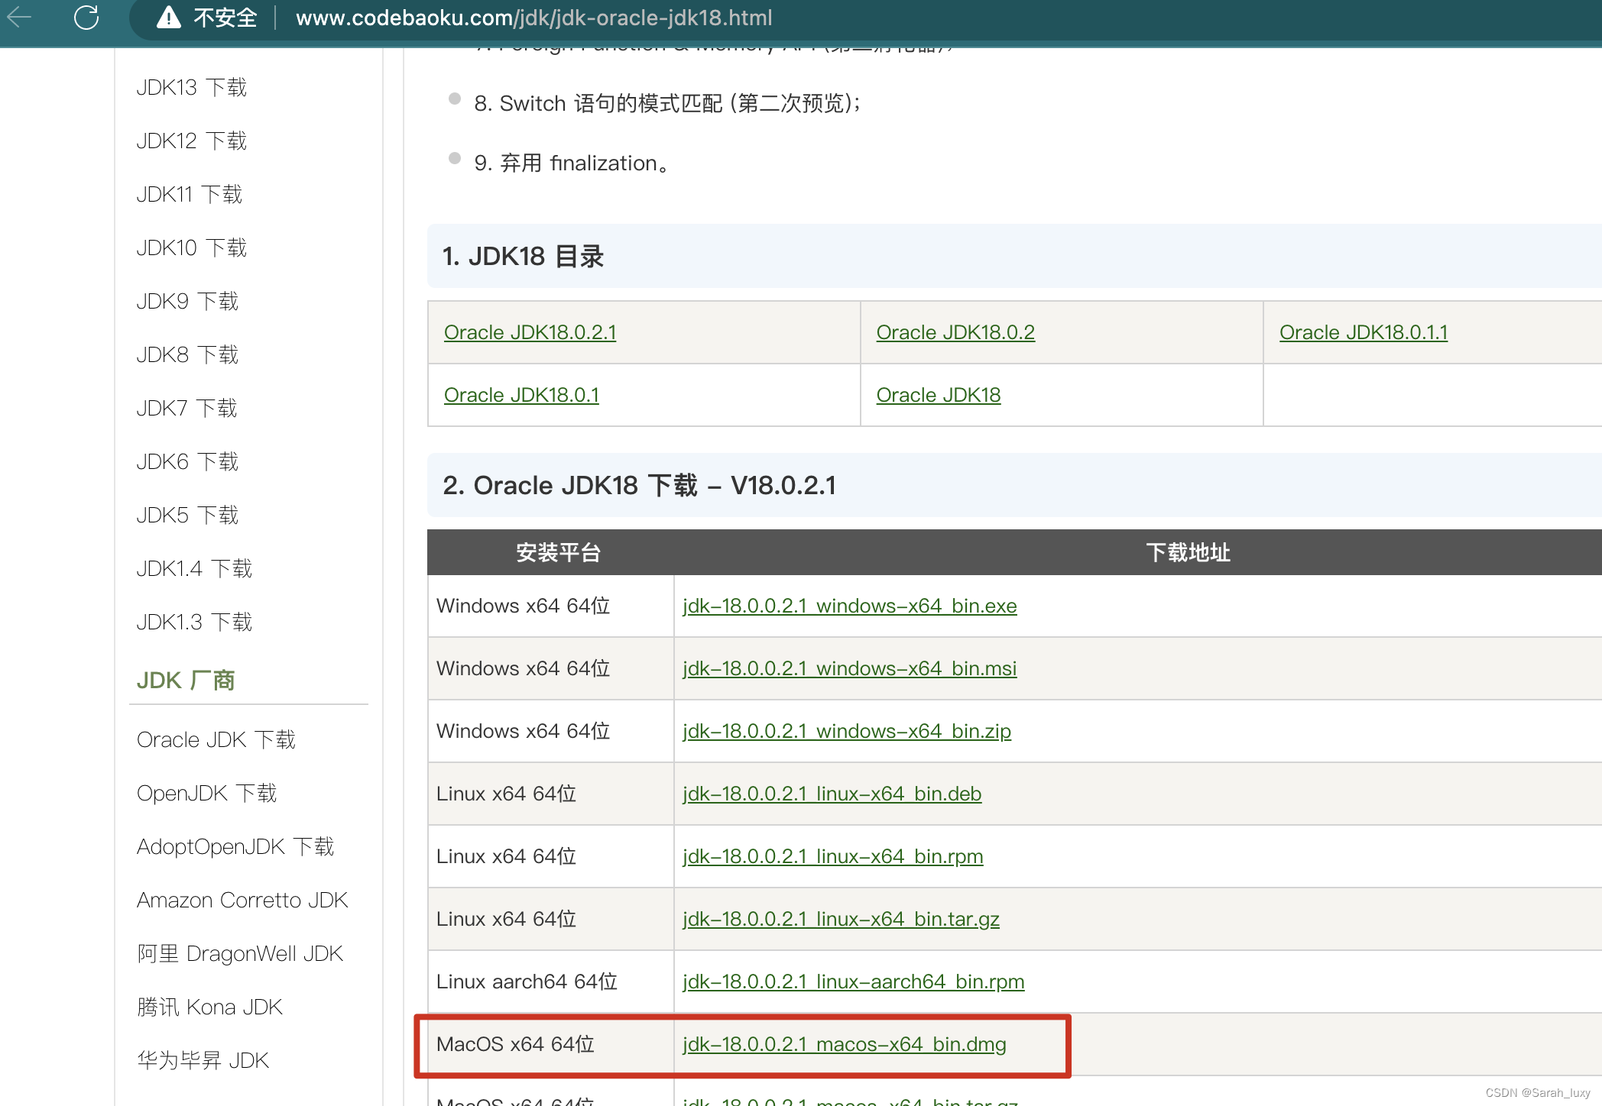1602x1106 pixels.
Task: Click the 安装平台 table column header
Action: (x=559, y=552)
